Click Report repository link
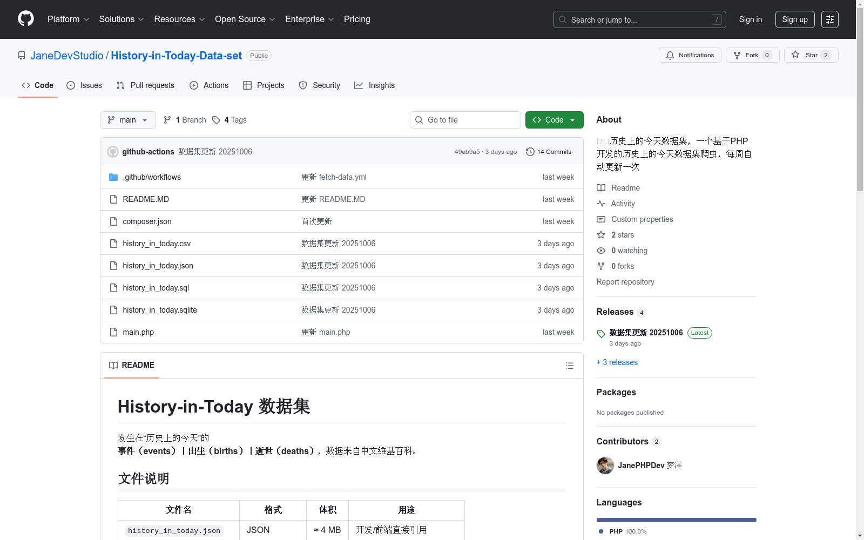Screen dimensions: 864x540 [x=625, y=282]
